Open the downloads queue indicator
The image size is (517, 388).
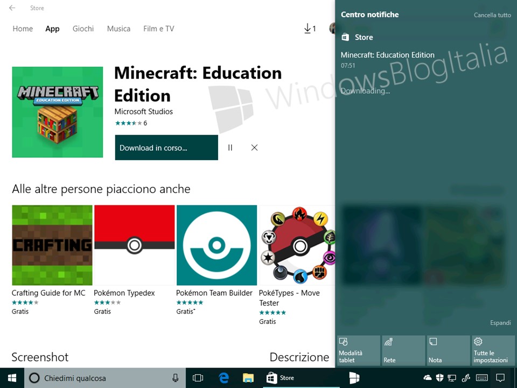[x=310, y=29]
